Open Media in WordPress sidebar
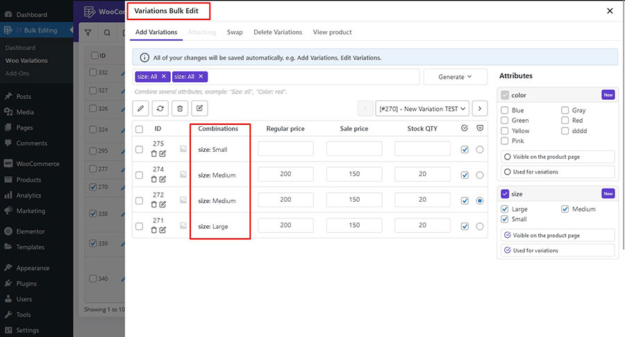 [x=25, y=112]
